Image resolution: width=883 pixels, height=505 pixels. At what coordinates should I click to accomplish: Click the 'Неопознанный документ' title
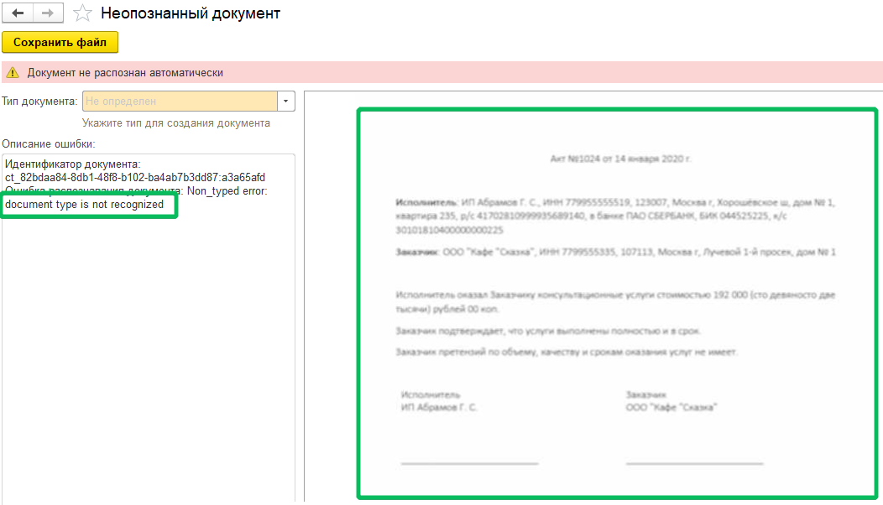[191, 13]
